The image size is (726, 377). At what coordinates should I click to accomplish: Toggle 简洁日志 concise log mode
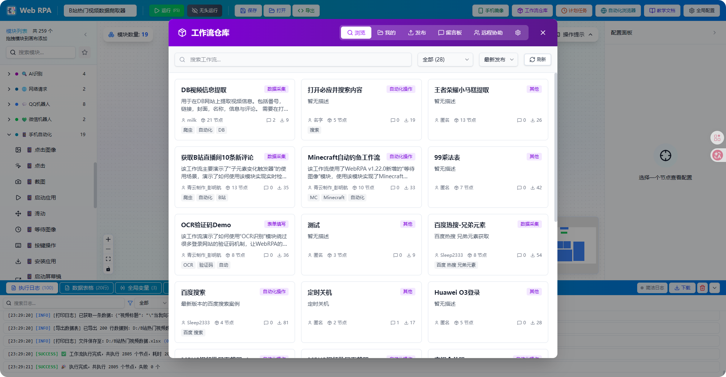point(652,288)
